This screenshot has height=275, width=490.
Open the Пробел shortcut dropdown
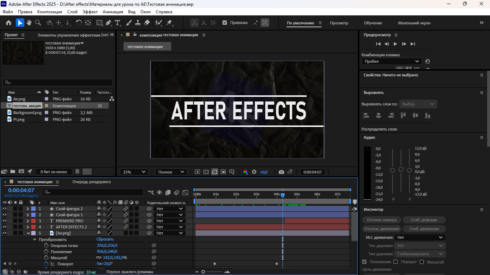click(x=391, y=61)
